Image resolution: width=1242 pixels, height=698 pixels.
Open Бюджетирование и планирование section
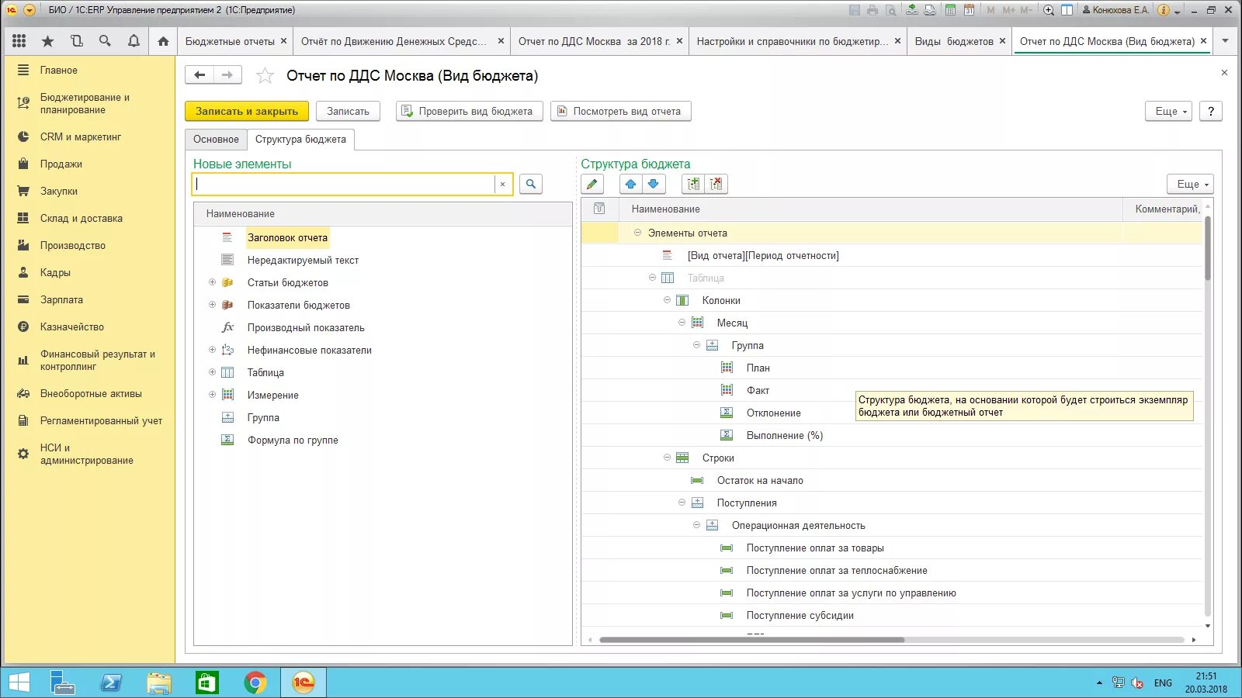(85, 103)
